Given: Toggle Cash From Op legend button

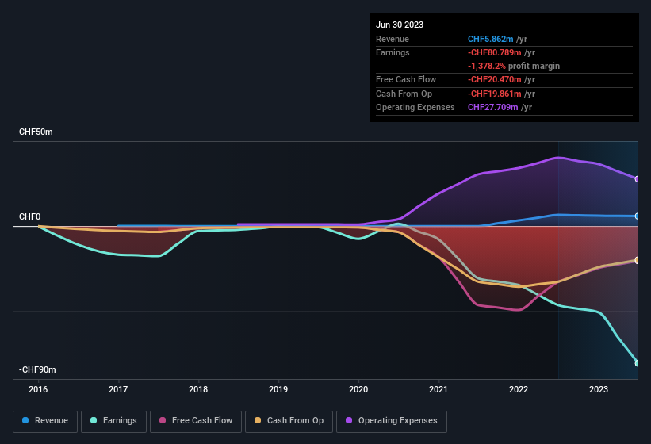Looking at the screenshot, I should pyautogui.click(x=289, y=421).
